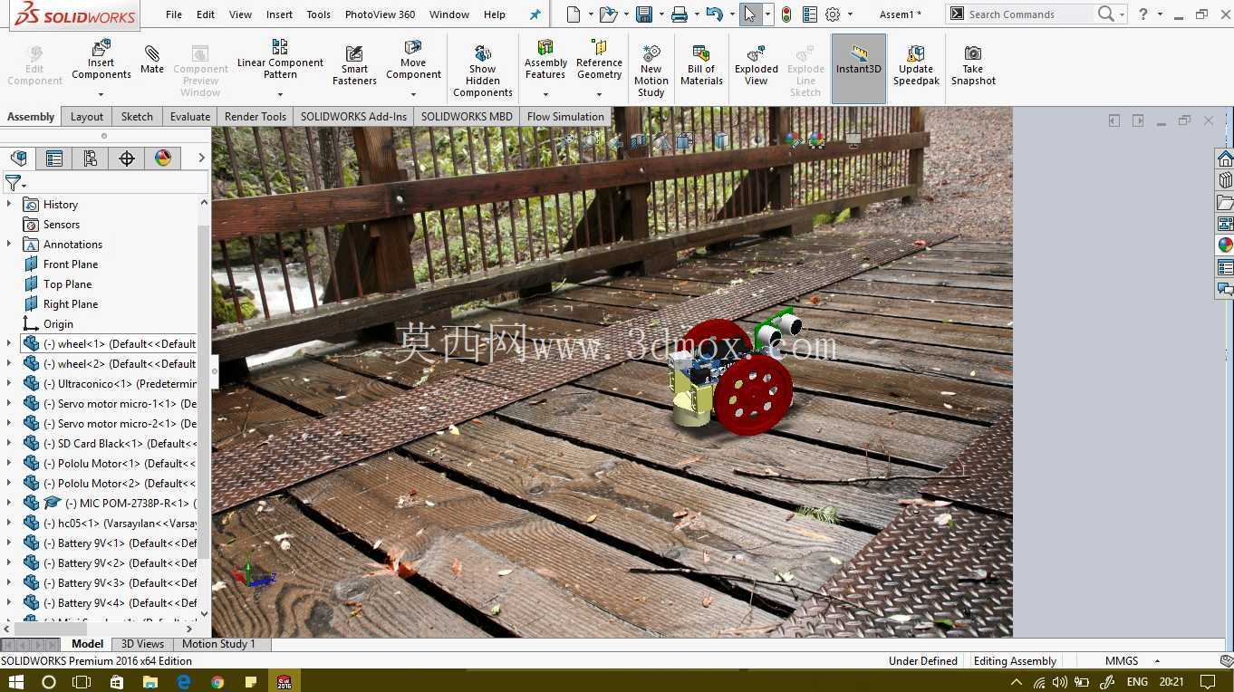Open the Insert menu
The width and height of the screenshot is (1234, 692).
click(x=279, y=14)
